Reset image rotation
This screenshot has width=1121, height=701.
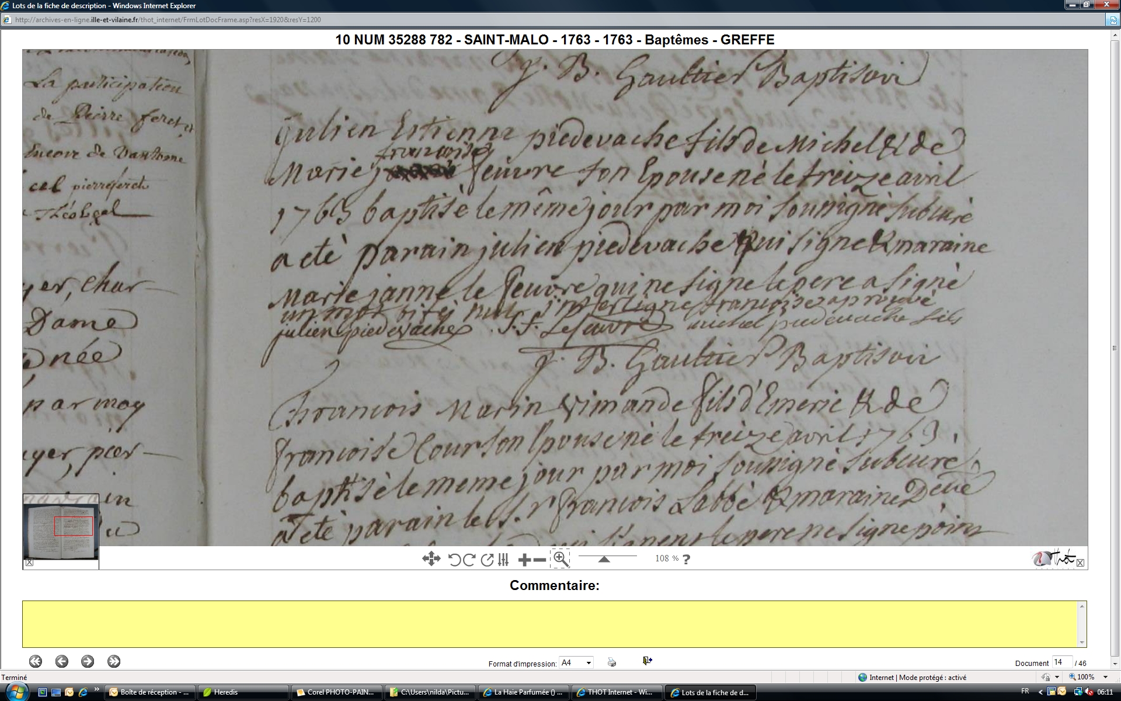click(487, 560)
